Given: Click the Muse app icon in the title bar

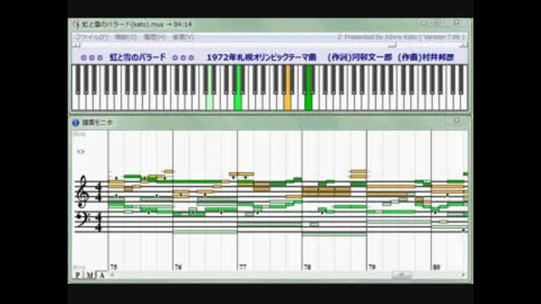Looking at the screenshot, I should pyautogui.click(x=76, y=24).
